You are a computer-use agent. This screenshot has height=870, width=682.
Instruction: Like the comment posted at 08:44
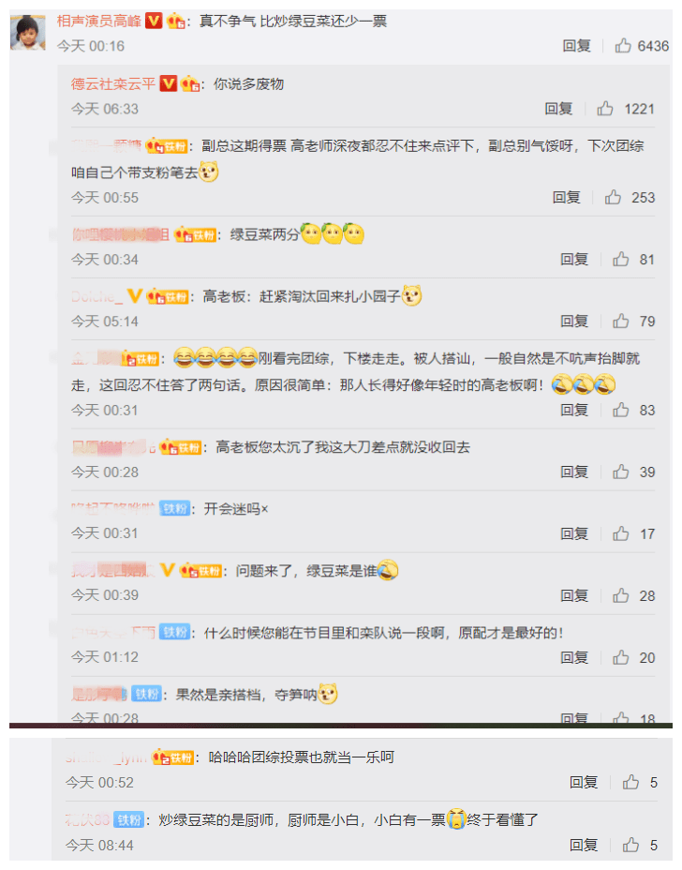630,845
